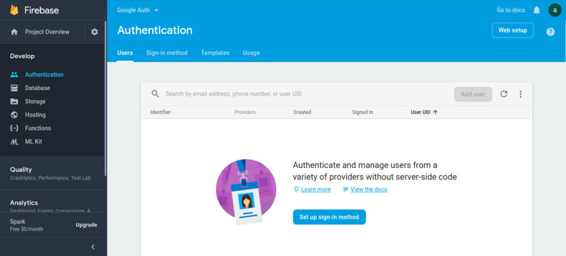Collapse the sidebar with the chevron
The height and width of the screenshot is (256, 566).
pos(93,247)
